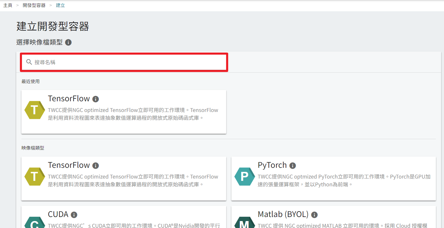Choose the Matlab (BYOL) card title

tap(283, 214)
